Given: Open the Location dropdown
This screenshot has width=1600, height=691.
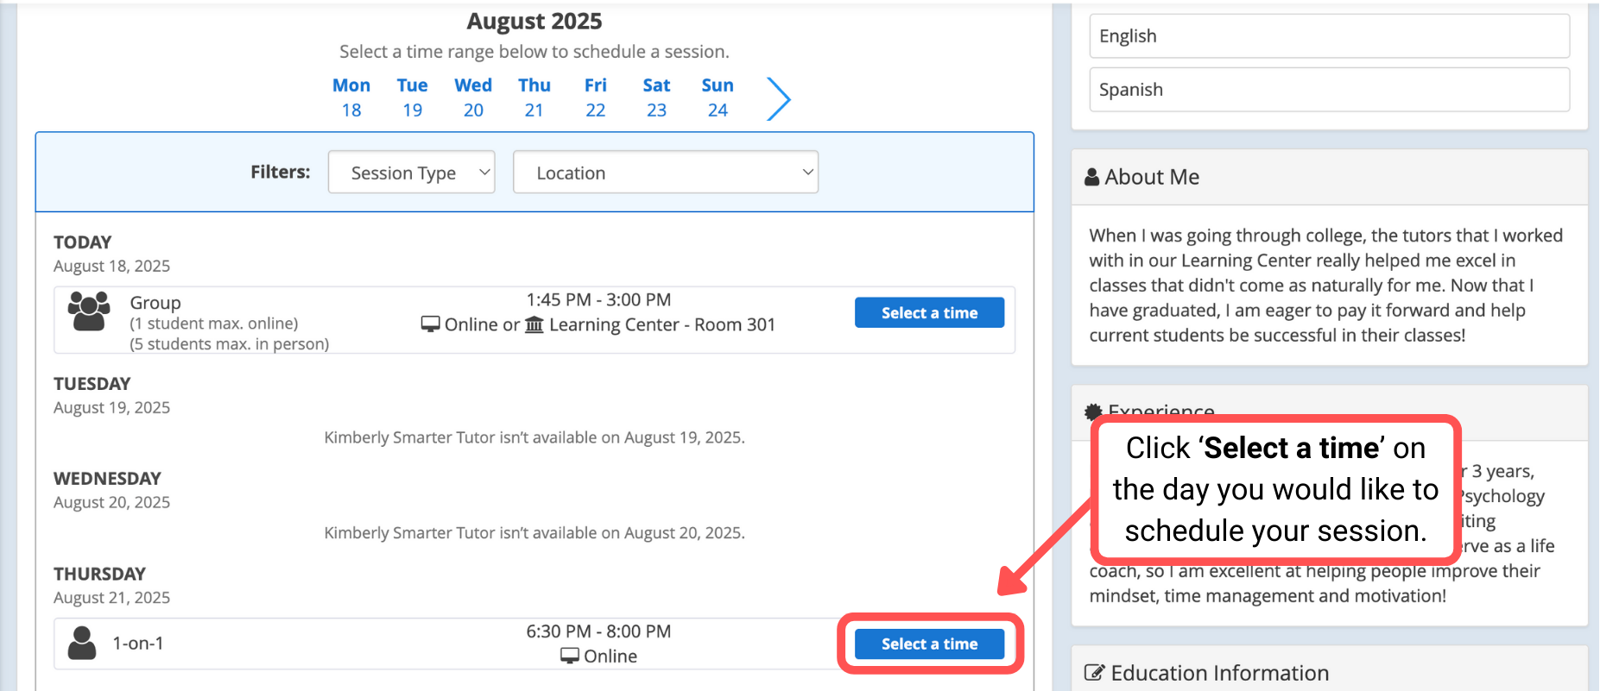Looking at the screenshot, I should point(665,172).
